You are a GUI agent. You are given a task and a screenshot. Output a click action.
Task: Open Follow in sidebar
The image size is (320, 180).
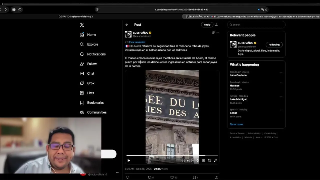point(88,64)
